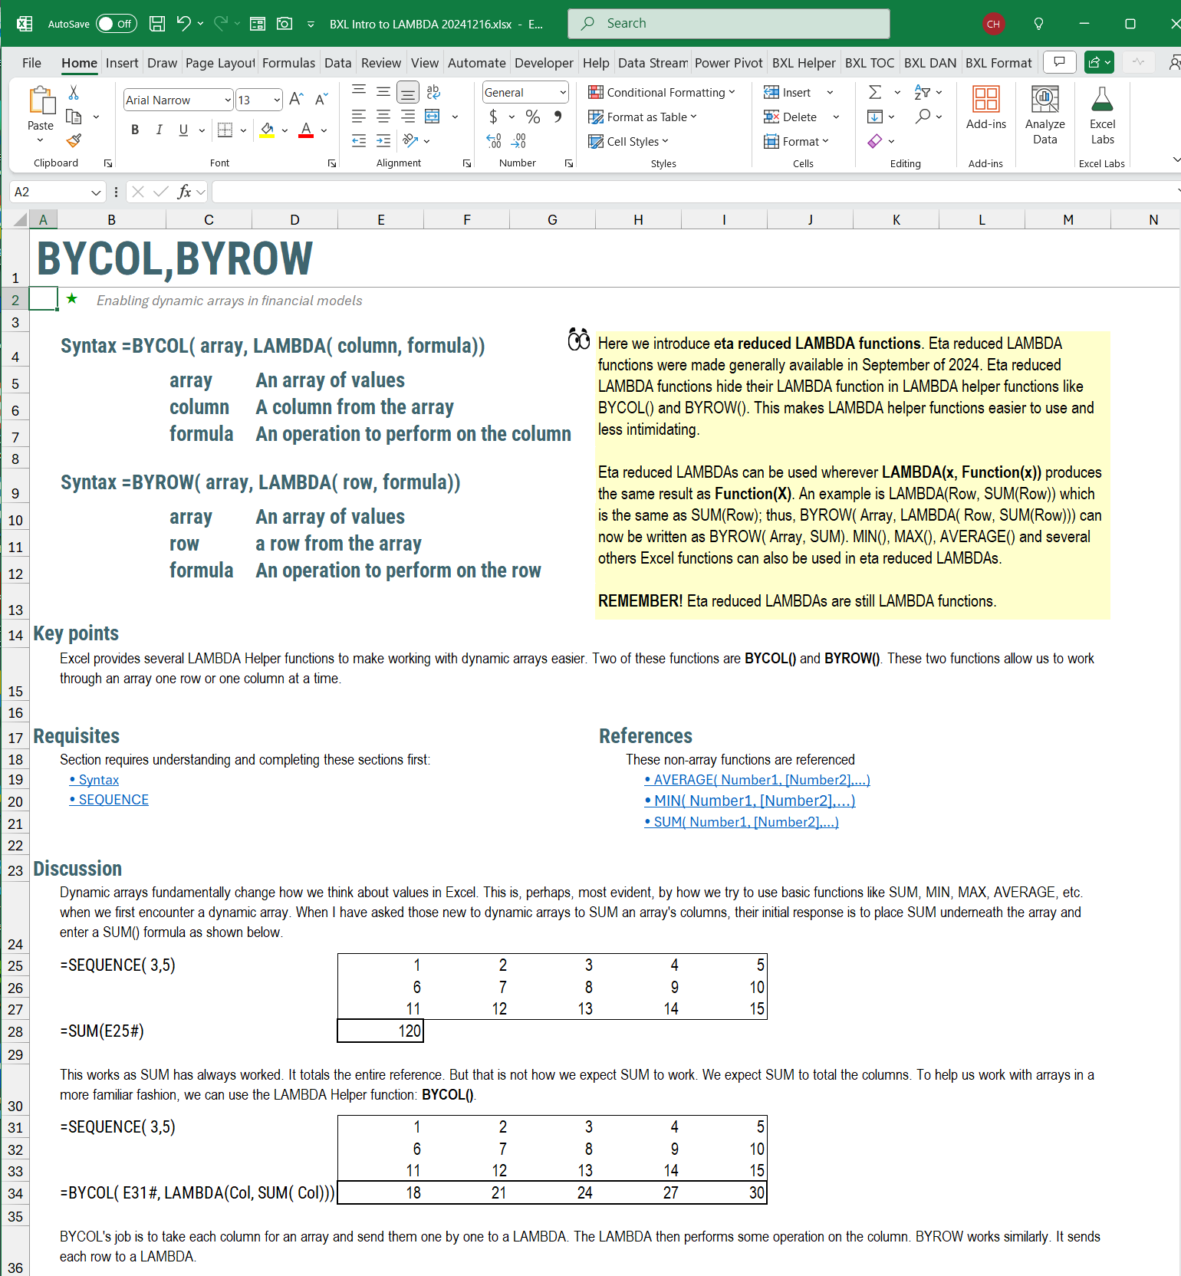This screenshot has width=1181, height=1276.
Task: Switch to the Insert tab
Action: (122, 63)
